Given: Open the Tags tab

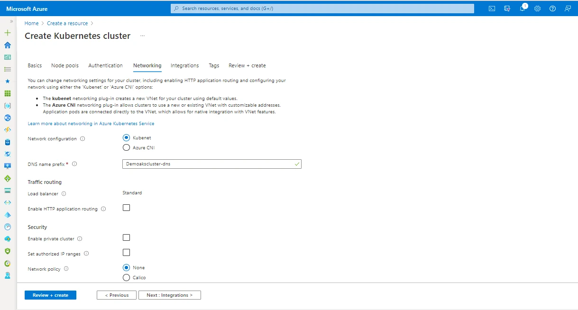Looking at the screenshot, I should [213, 65].
